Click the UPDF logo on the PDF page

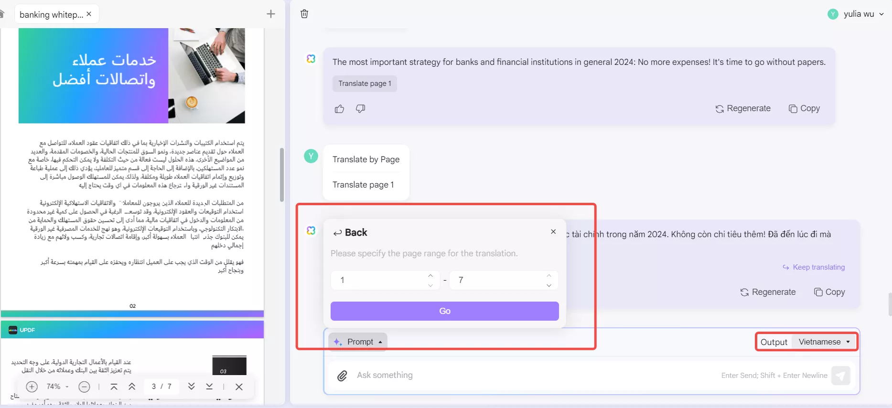[x=22, y=330]
